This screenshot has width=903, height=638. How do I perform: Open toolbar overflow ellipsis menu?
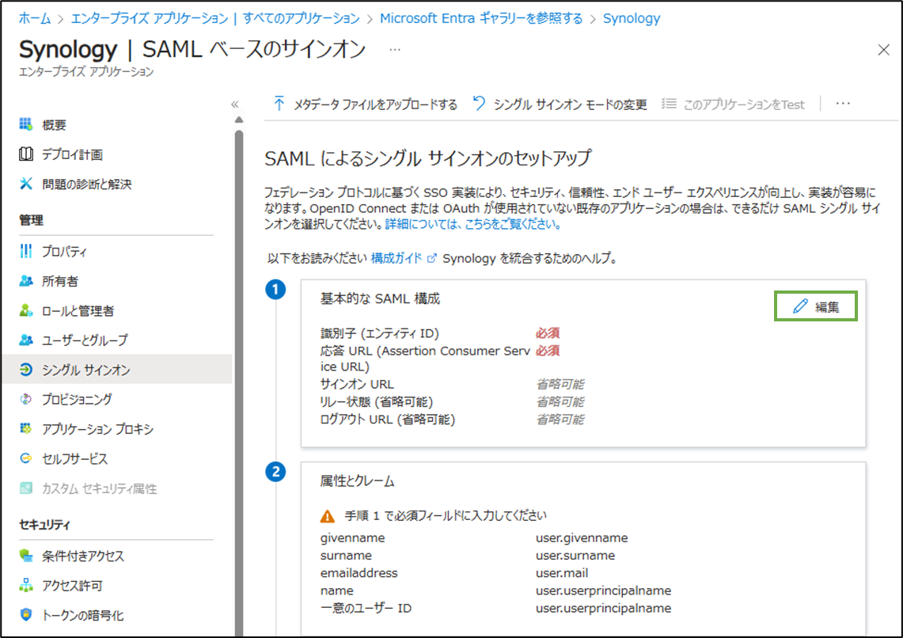843,104
